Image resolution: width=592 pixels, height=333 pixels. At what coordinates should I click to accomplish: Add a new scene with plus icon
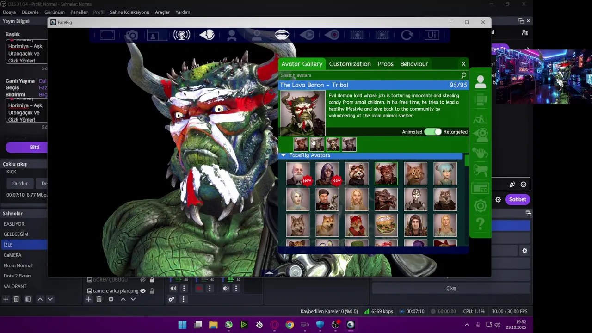pyautogui.click(x=6, y=299)
